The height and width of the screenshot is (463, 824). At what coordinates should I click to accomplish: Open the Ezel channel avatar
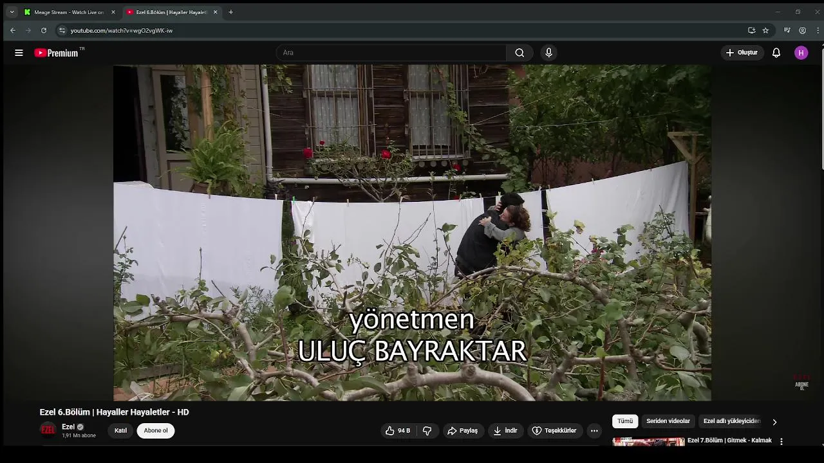point(48,430)
